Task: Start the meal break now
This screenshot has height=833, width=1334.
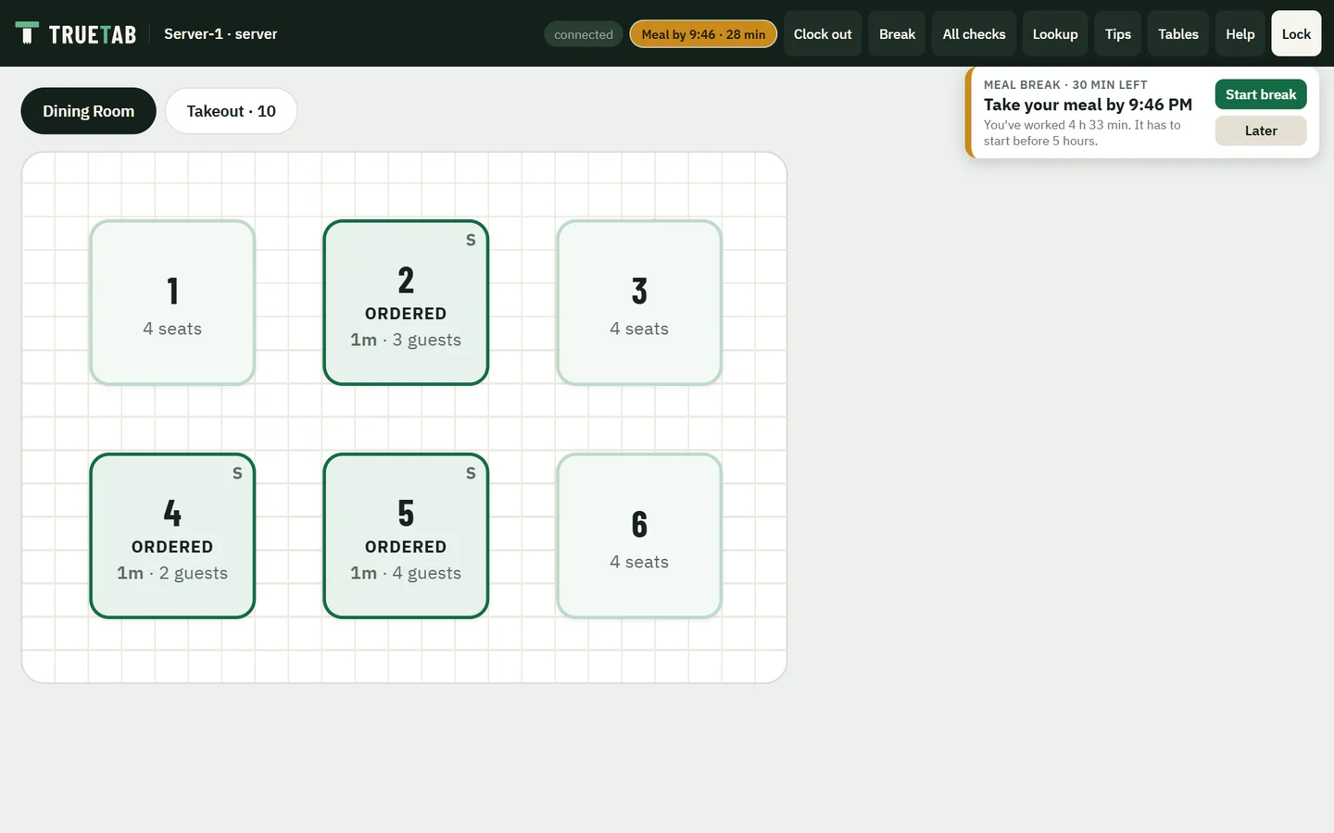Action: click(1261, 94)
